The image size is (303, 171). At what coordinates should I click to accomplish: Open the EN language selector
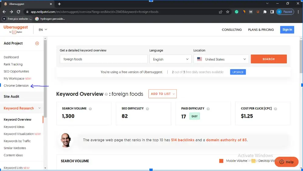(43, 30)
